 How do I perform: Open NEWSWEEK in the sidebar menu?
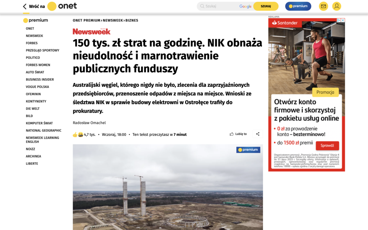(34, 36)
